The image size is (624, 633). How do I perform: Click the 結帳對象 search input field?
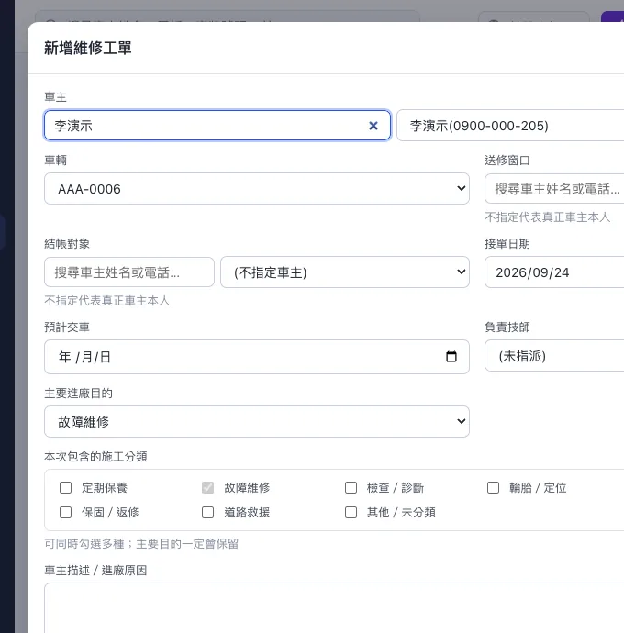129,272
